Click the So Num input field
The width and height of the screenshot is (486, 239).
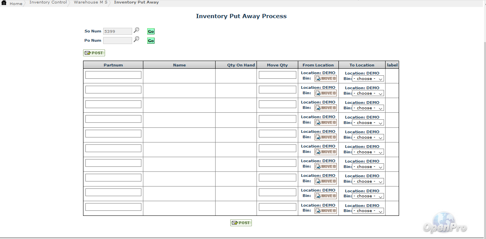(x=117, y=32)
